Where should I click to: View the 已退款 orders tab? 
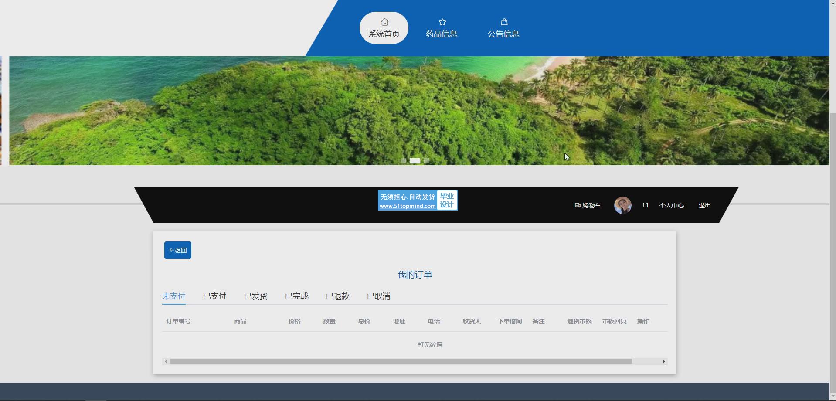pos(337,296)
